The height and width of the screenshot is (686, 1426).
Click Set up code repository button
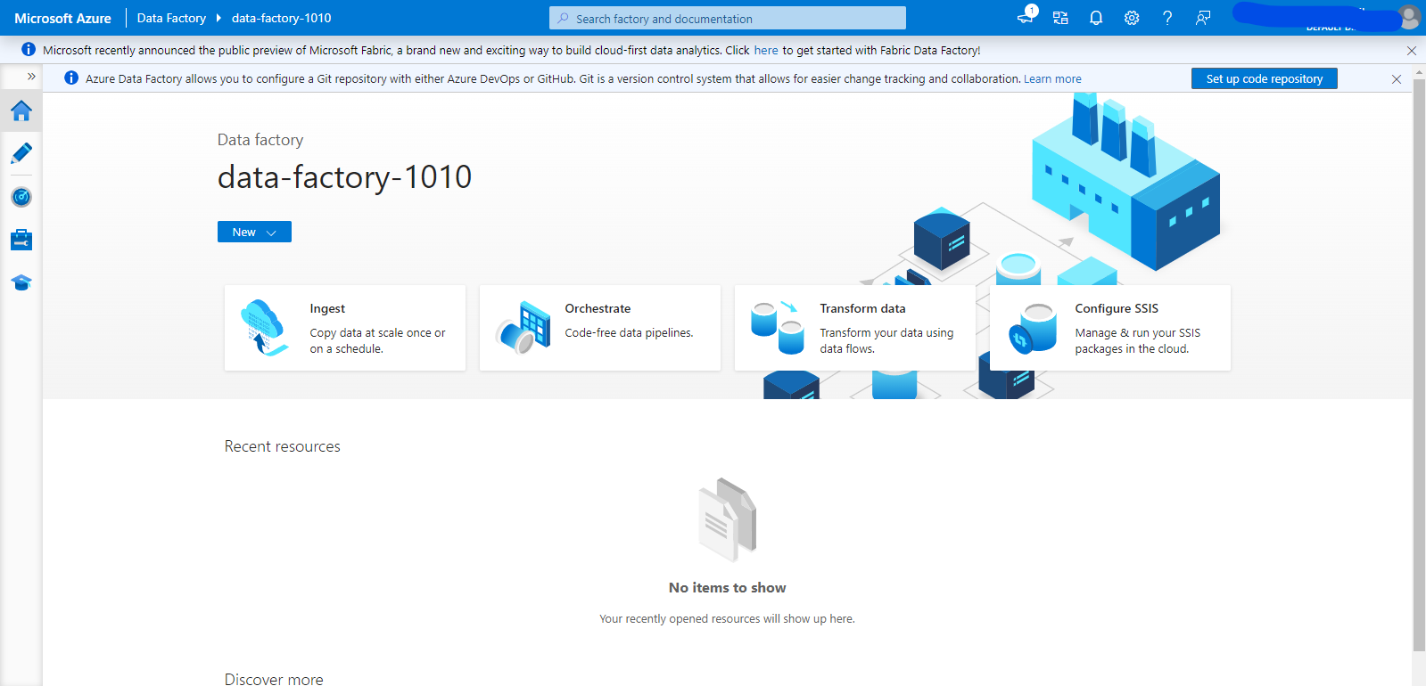point(1265,78)
